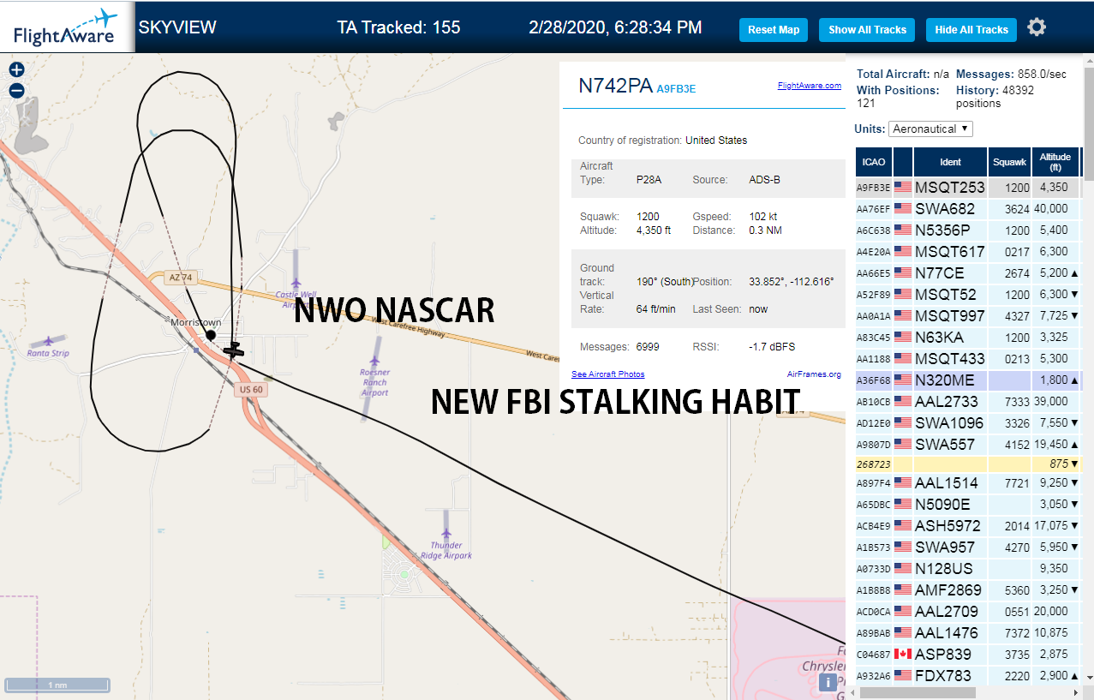The image size is (1094, 700).
Task: Zoom out the map with minus icon
Action: click(16, 91)
